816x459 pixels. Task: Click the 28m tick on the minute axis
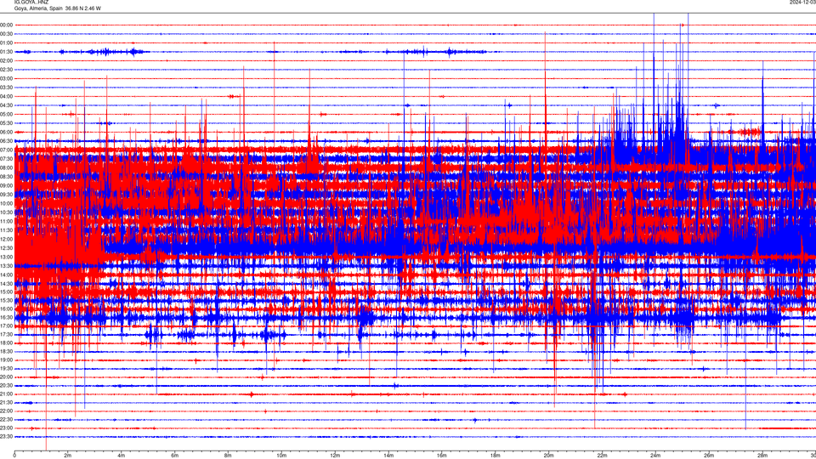tap(762, 456)
